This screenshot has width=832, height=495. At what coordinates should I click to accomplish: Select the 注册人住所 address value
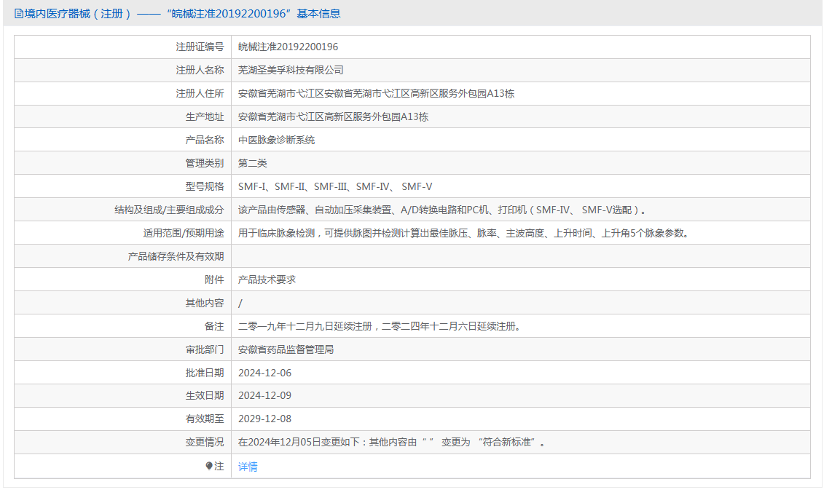pyautogui.click(x=376, y=93)
